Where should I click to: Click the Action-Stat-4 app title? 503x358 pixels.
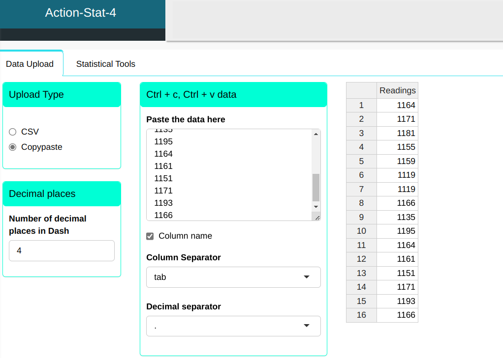point(81,13)
